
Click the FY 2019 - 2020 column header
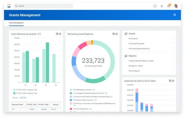pyautogui.click(x=43, y=105)
